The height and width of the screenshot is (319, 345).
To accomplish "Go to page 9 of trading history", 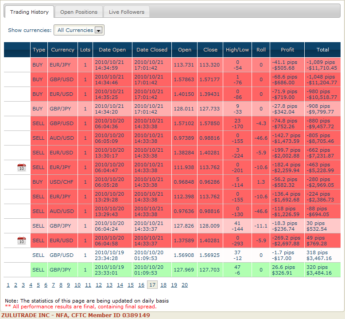I will [69, 285].
